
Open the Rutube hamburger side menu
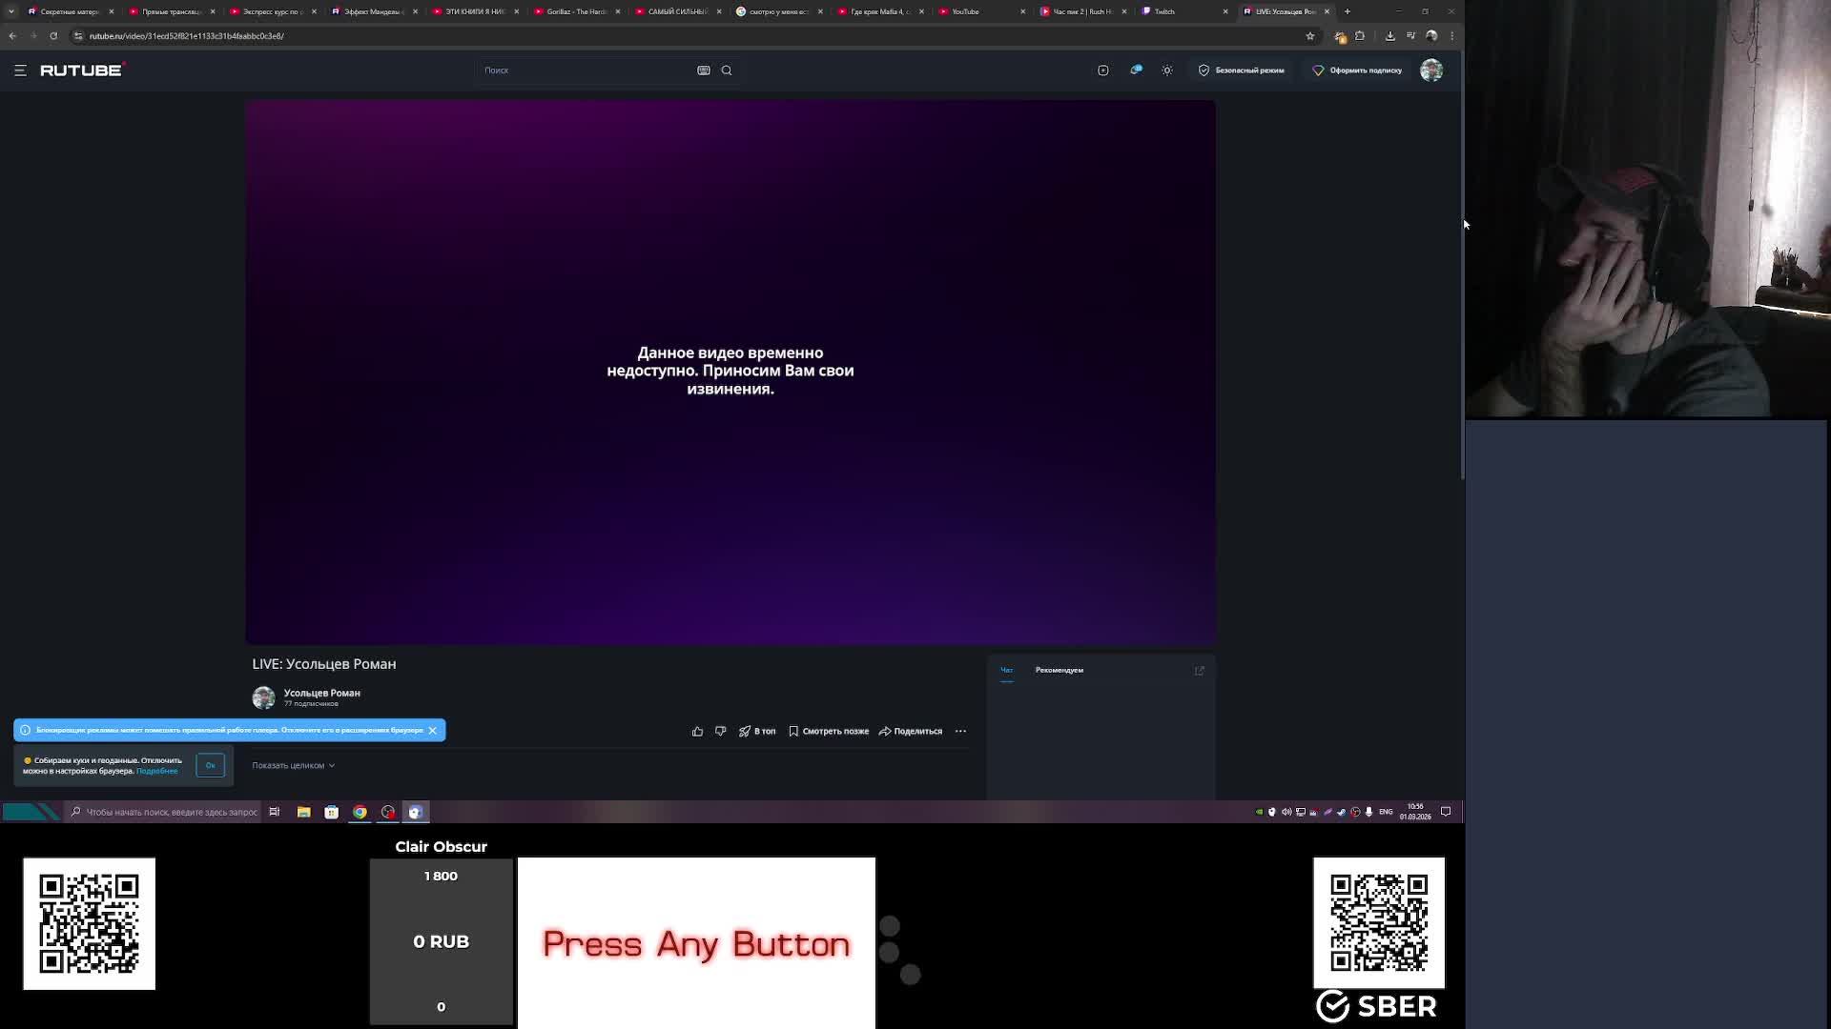click(x=20, y=71)
